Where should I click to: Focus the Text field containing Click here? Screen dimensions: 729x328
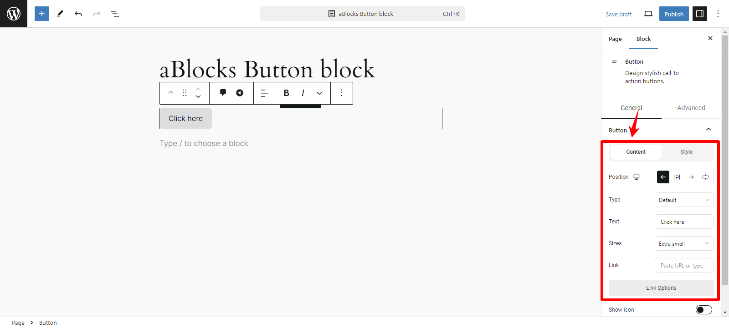(684, 222)
